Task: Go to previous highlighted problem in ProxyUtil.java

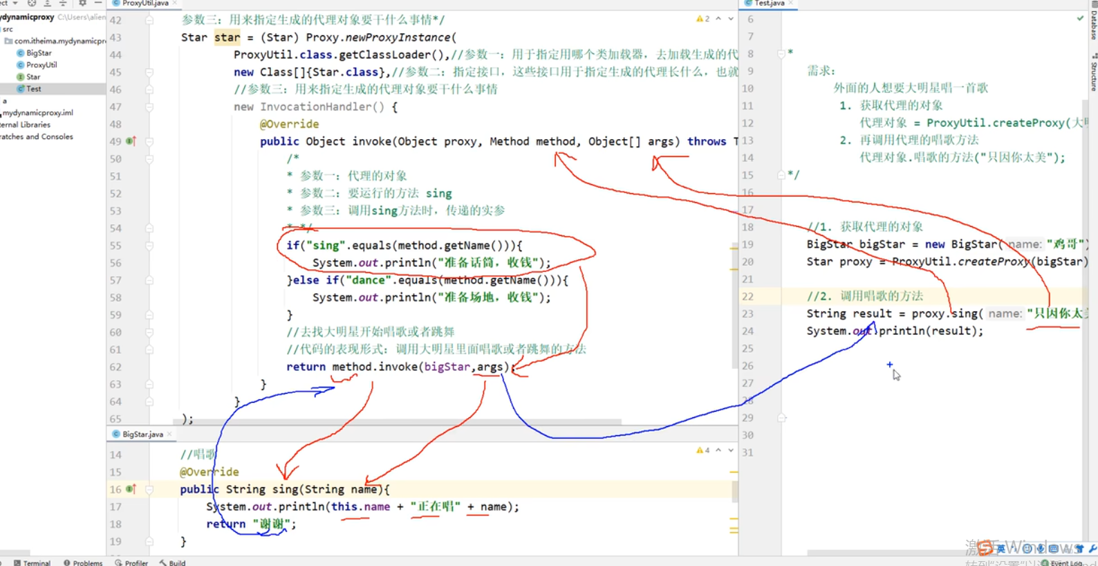Action: point(718,19)
